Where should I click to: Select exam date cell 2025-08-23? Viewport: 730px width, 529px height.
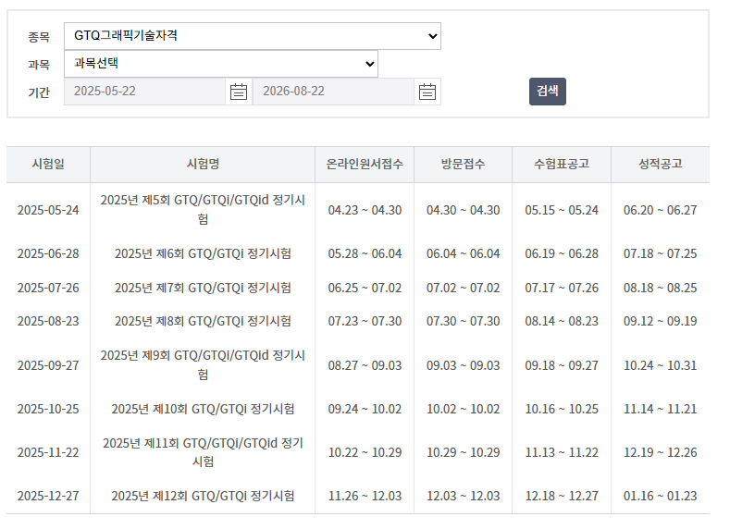pyautogui.click(x=48, y=322)
